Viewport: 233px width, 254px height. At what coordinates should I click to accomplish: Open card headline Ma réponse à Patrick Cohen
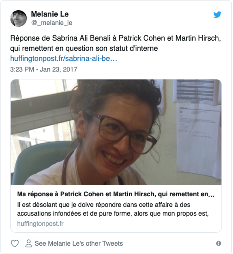click(x=116, y=194)
